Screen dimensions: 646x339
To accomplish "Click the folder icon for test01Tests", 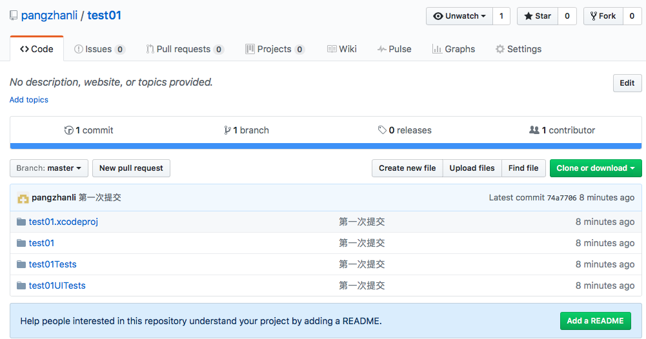I will point(21,264).
